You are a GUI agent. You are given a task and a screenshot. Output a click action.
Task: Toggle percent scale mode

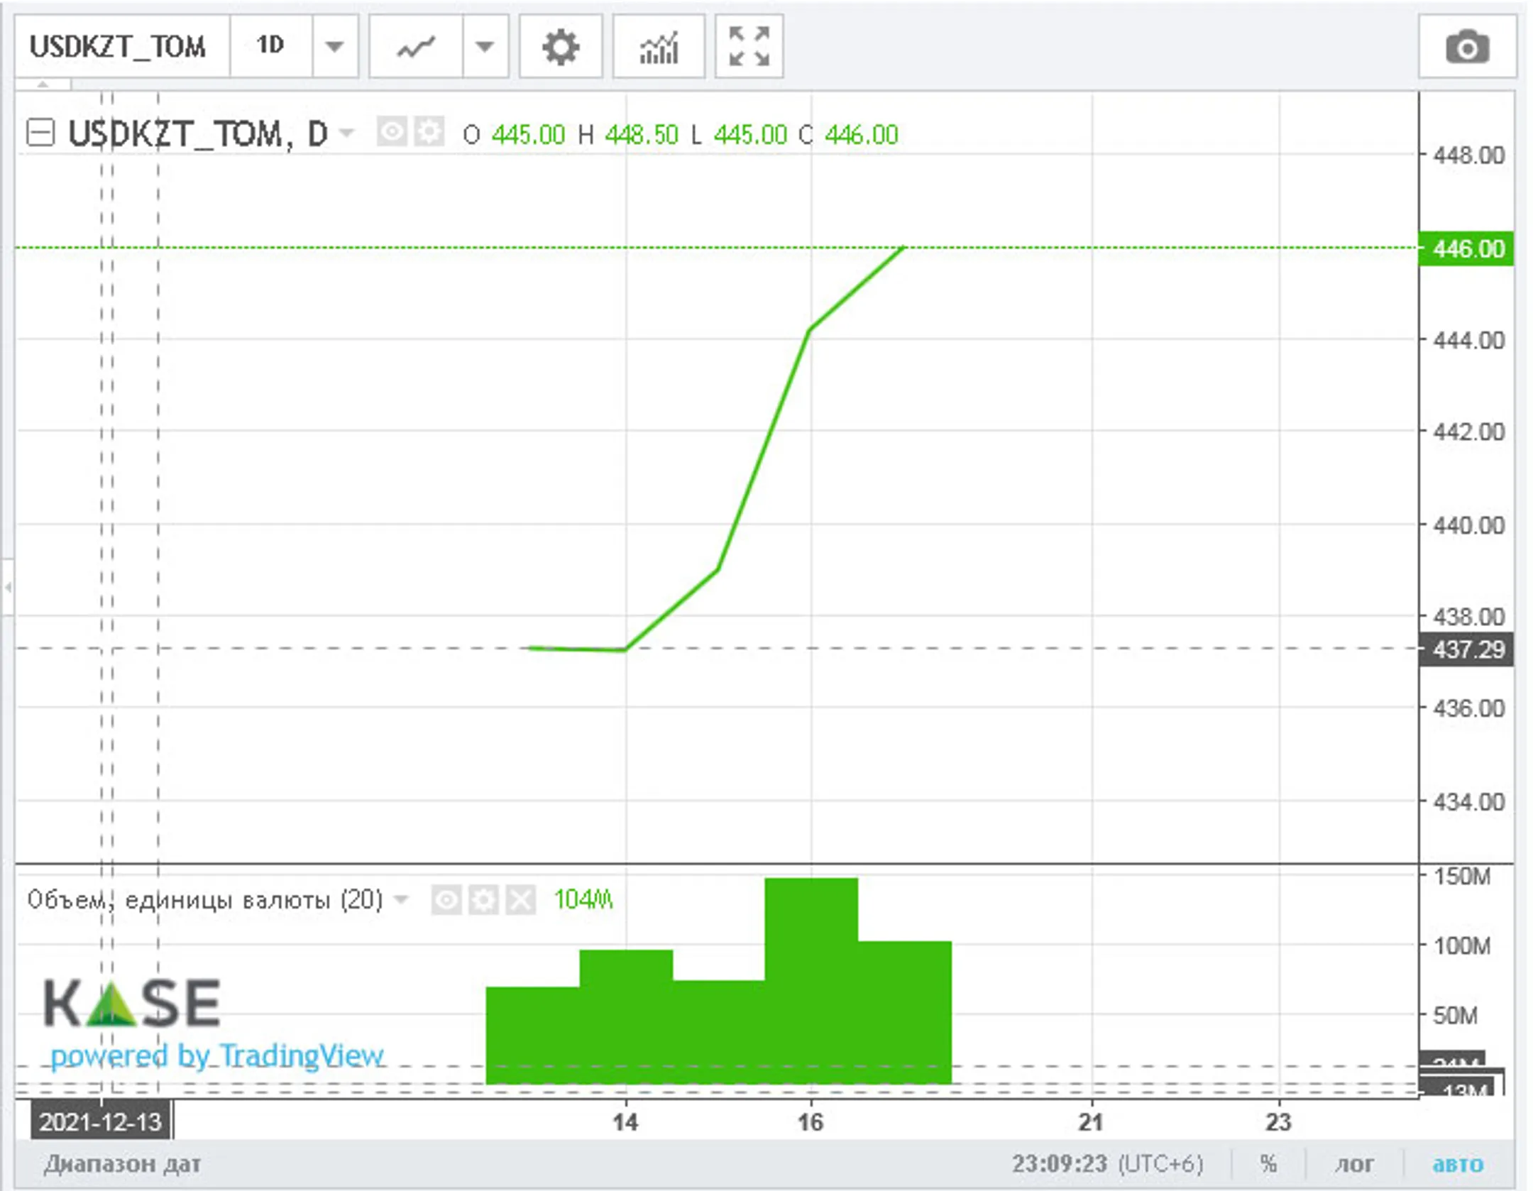click(x=1268, y=1164)
